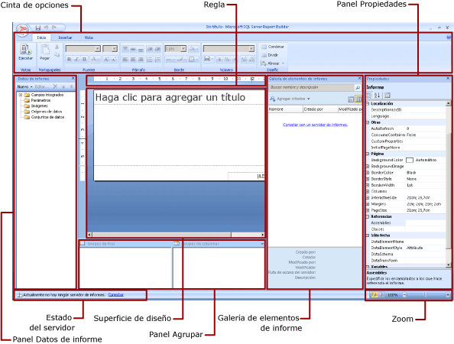This screenshot has width=454, height=344.
Task: Open the property pages icon in Propiedades
Action: click(388, 95)
